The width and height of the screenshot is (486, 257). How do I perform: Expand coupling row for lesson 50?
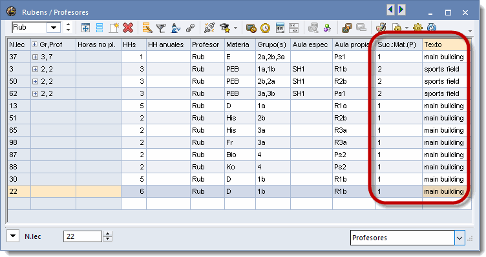(x=35, y=82)
